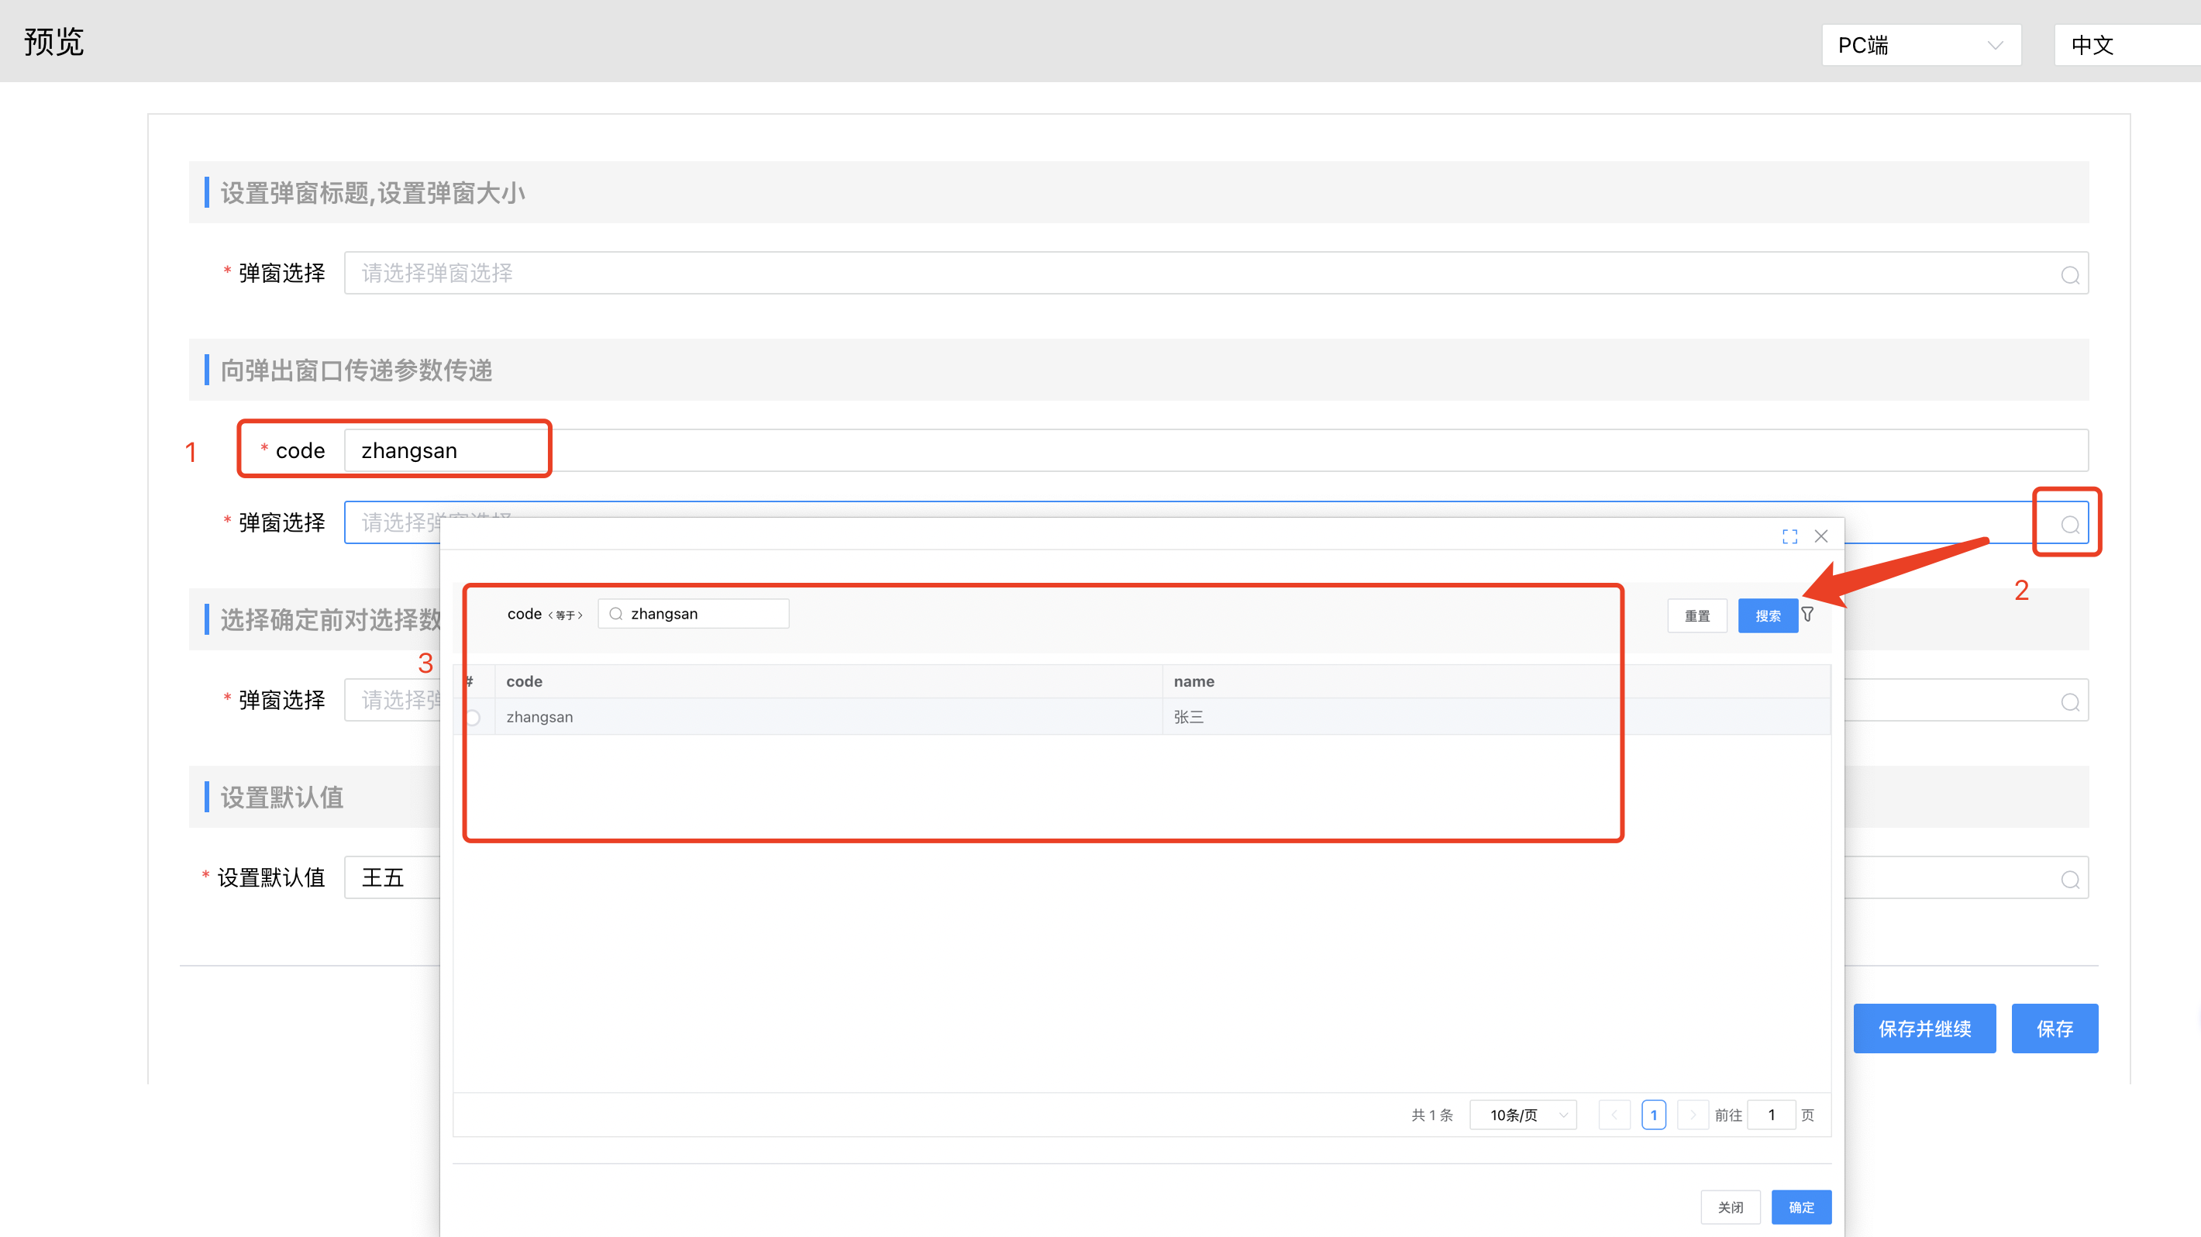This screenshot has width=2201, height=1237.
Task: Change the 等于 operator next to code
Action: (x=565, y=615)
